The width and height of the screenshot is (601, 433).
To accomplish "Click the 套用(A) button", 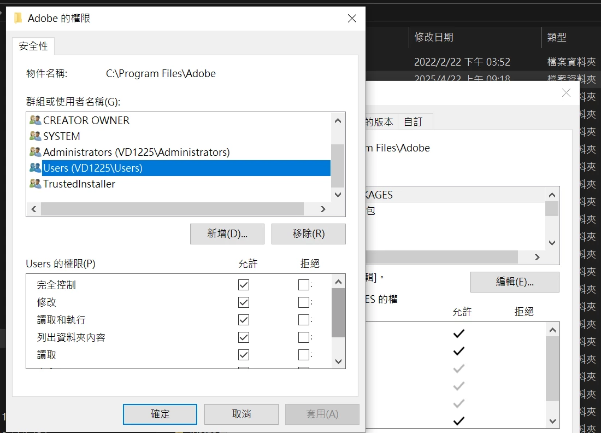I will [322, 414].
